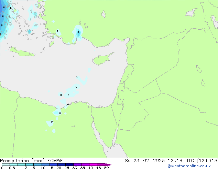Click the "15" legend scale label

click(51, 168)
